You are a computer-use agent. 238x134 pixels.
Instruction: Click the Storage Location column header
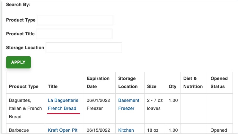(x=128, y=82)
